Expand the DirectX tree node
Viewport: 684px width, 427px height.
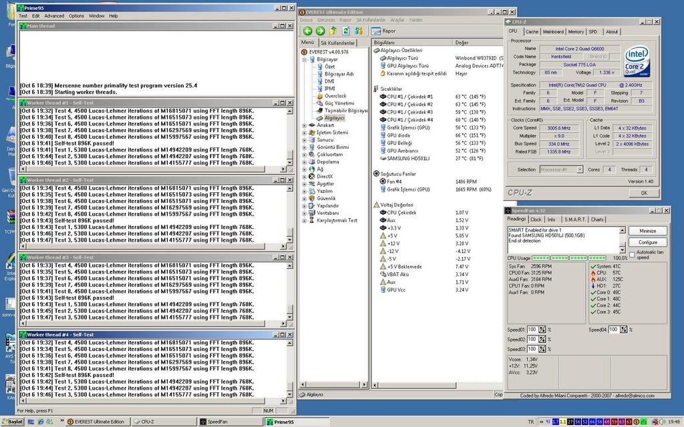(x=305, y=177)
